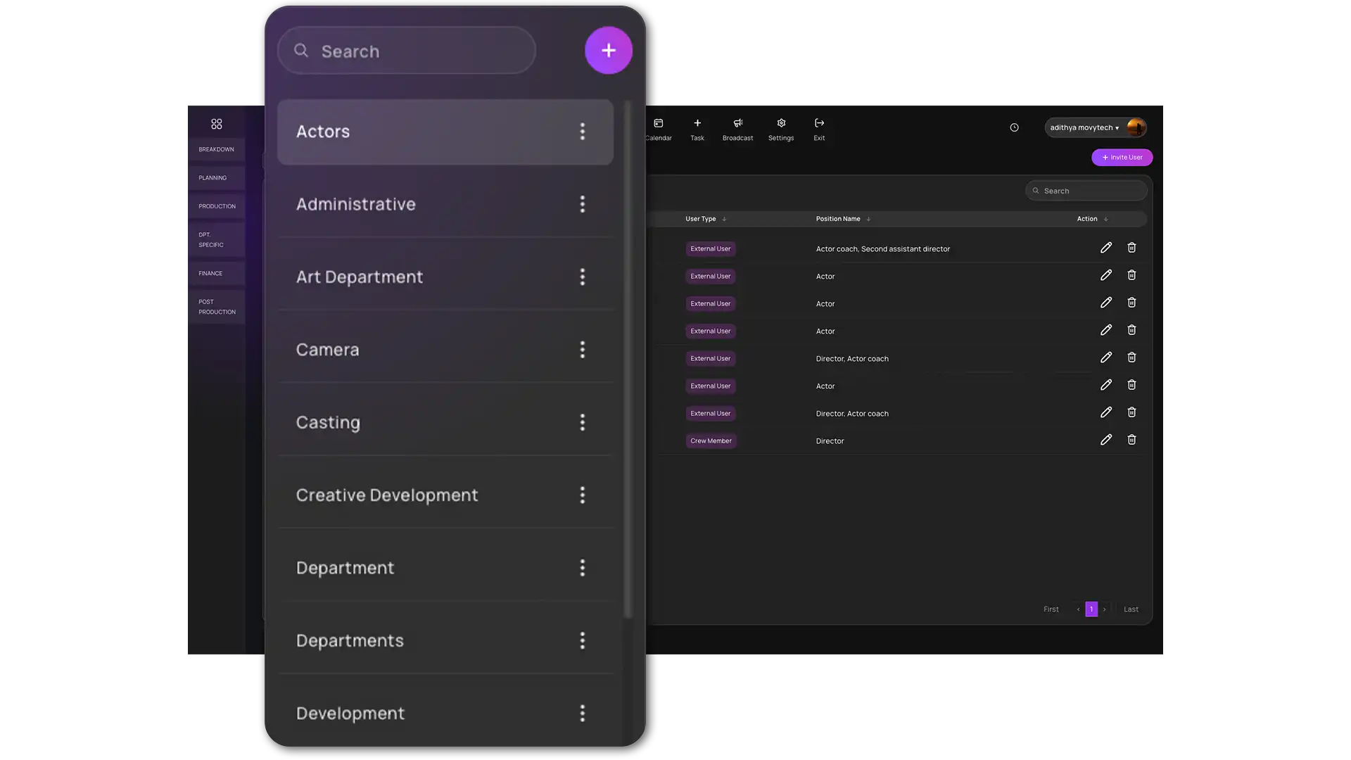Image resolution: width=1351 pixels, height=760 pixels.
Task: Open the clock history icon
Action: coord(1014,127)
